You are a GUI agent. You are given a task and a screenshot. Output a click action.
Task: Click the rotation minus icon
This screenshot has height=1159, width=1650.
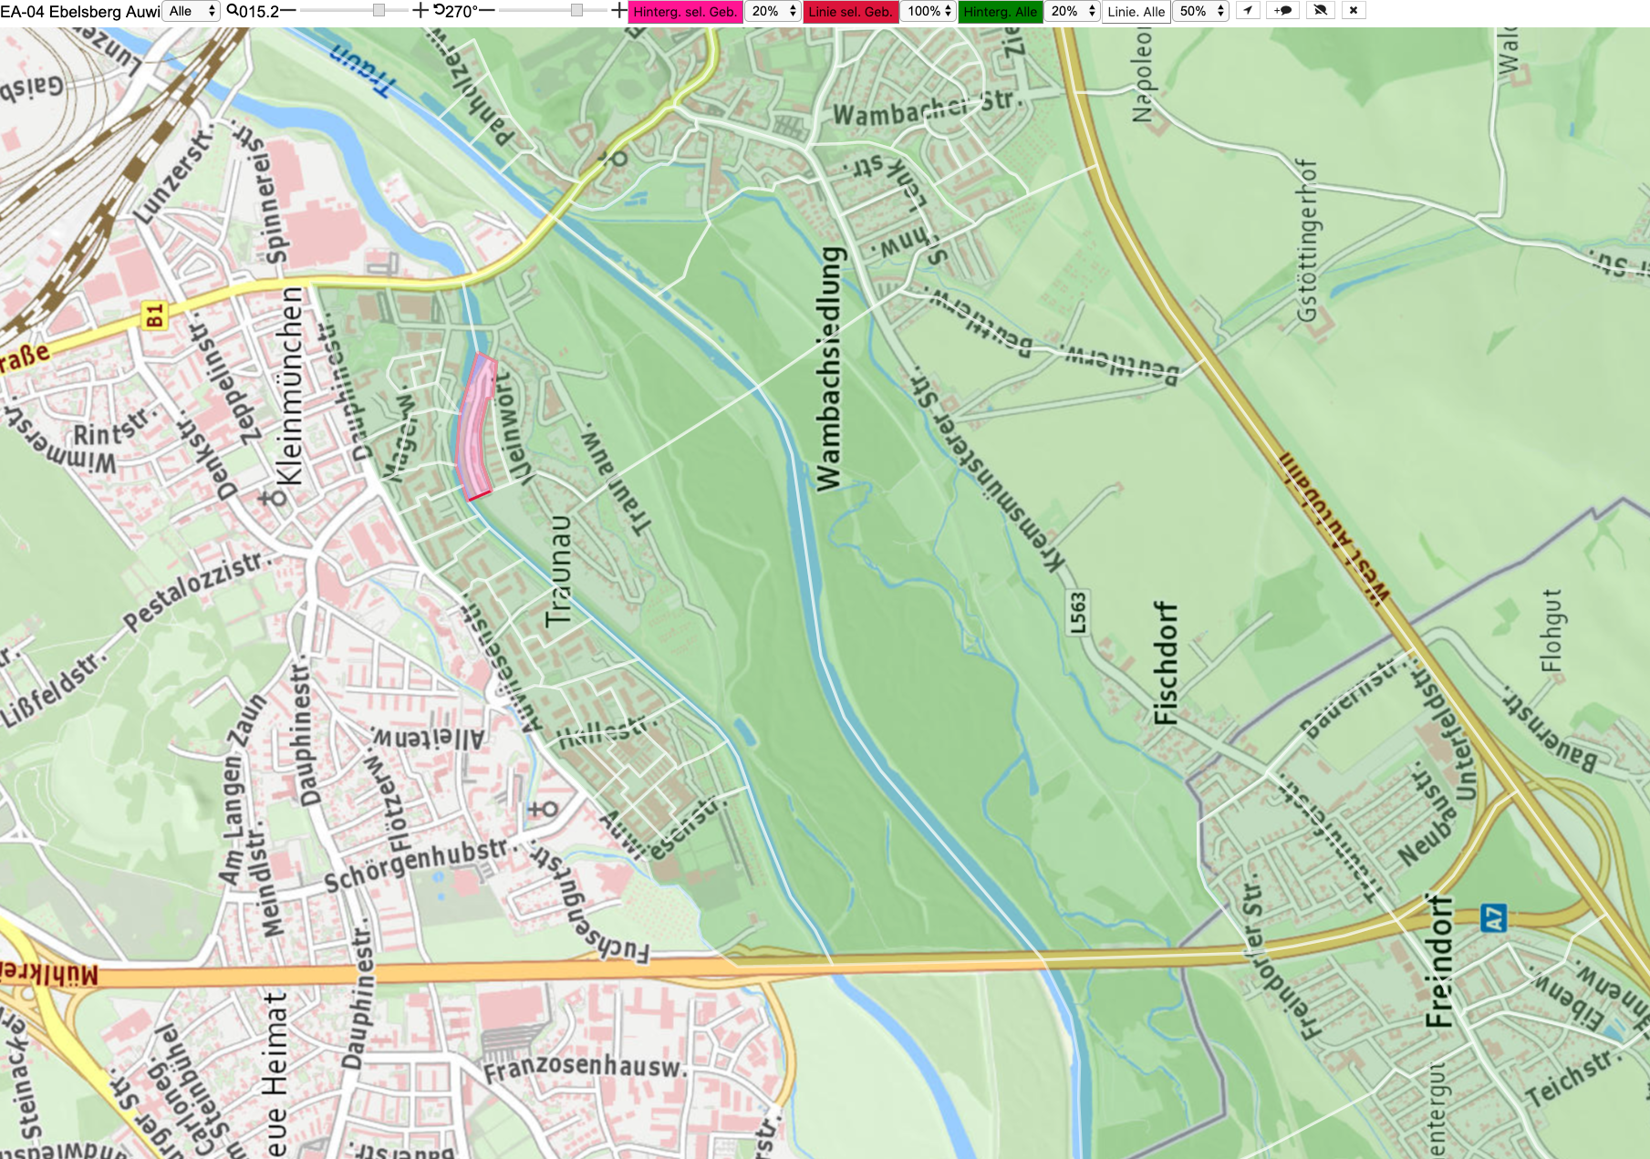(486, 11)
